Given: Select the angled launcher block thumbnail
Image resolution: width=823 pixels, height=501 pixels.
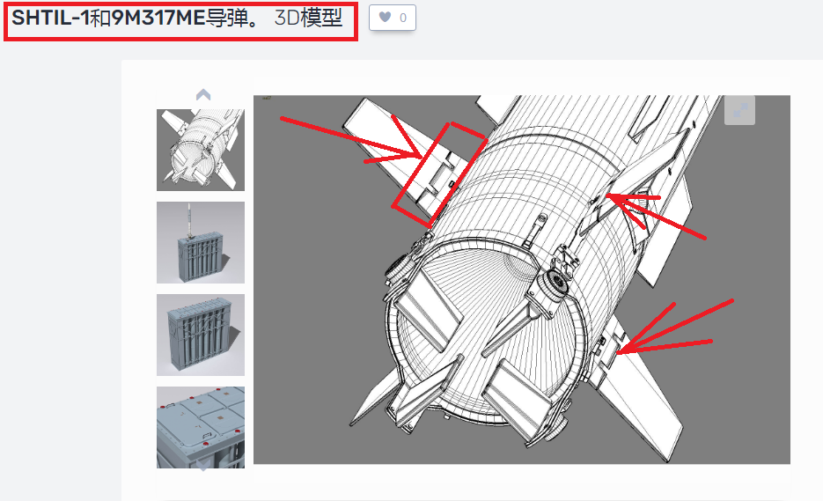Looking at the screenshot, I should click(201, 335).
